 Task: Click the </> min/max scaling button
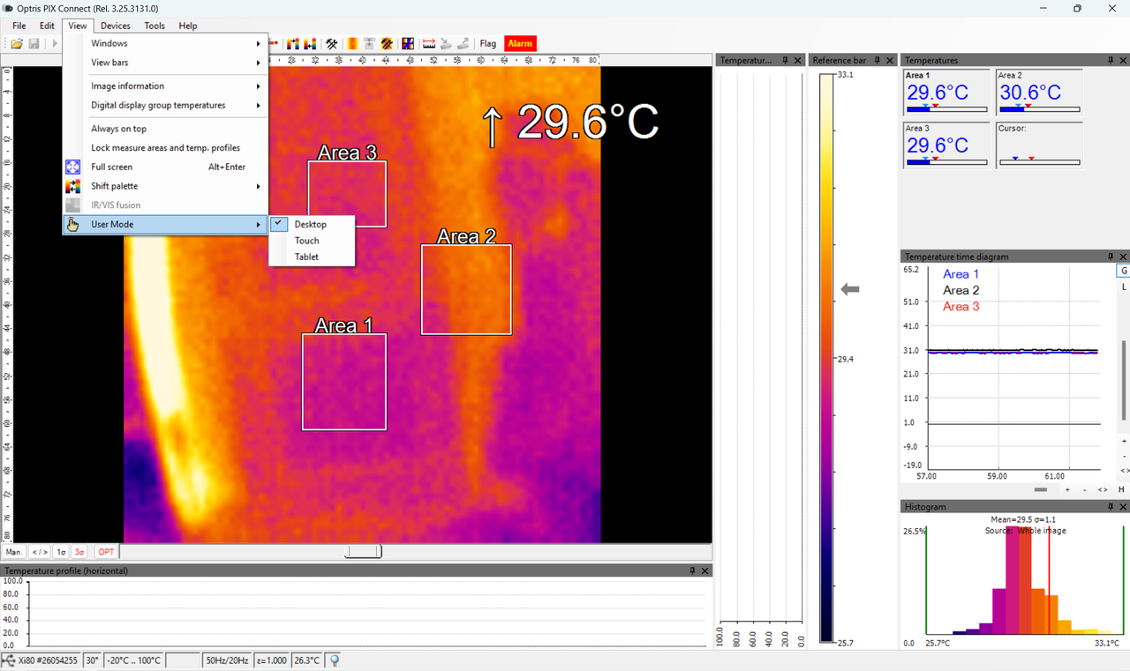[40, 552]
